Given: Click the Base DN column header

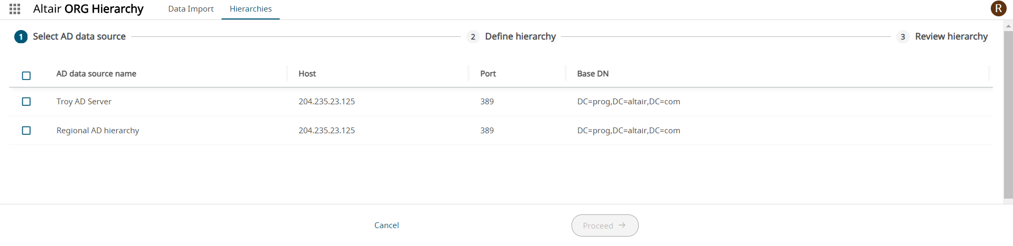Looking at the screenshot, I should coord(593,74).
